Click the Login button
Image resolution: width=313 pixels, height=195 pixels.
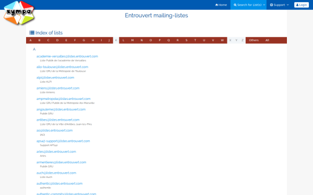pos(302,5)
